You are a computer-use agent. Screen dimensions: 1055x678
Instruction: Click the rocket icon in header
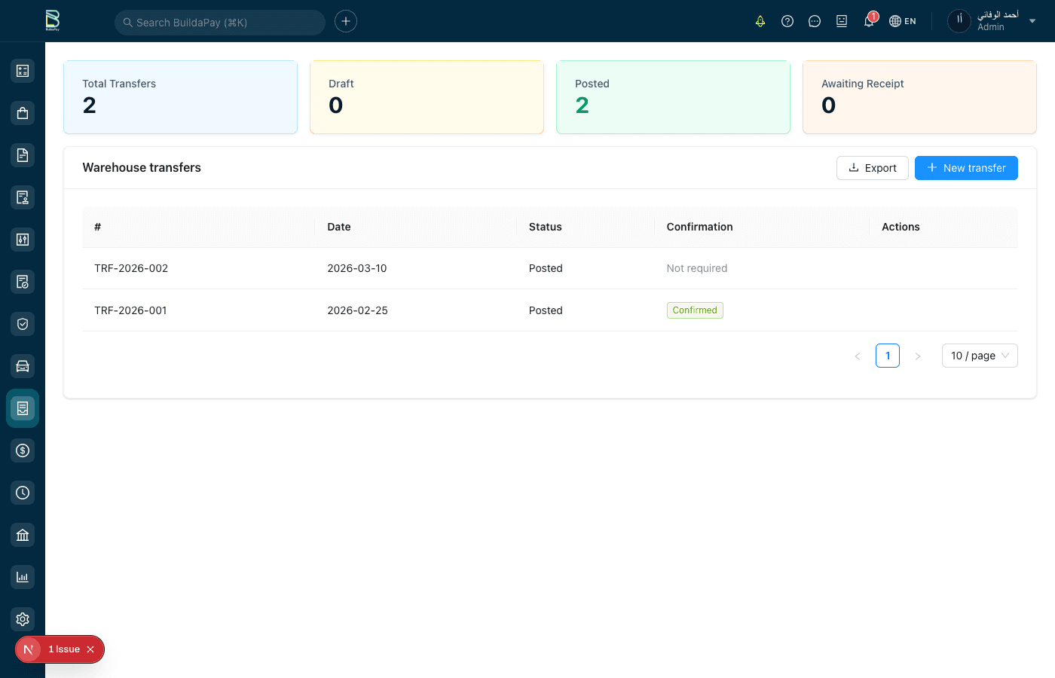pos(760,21)
